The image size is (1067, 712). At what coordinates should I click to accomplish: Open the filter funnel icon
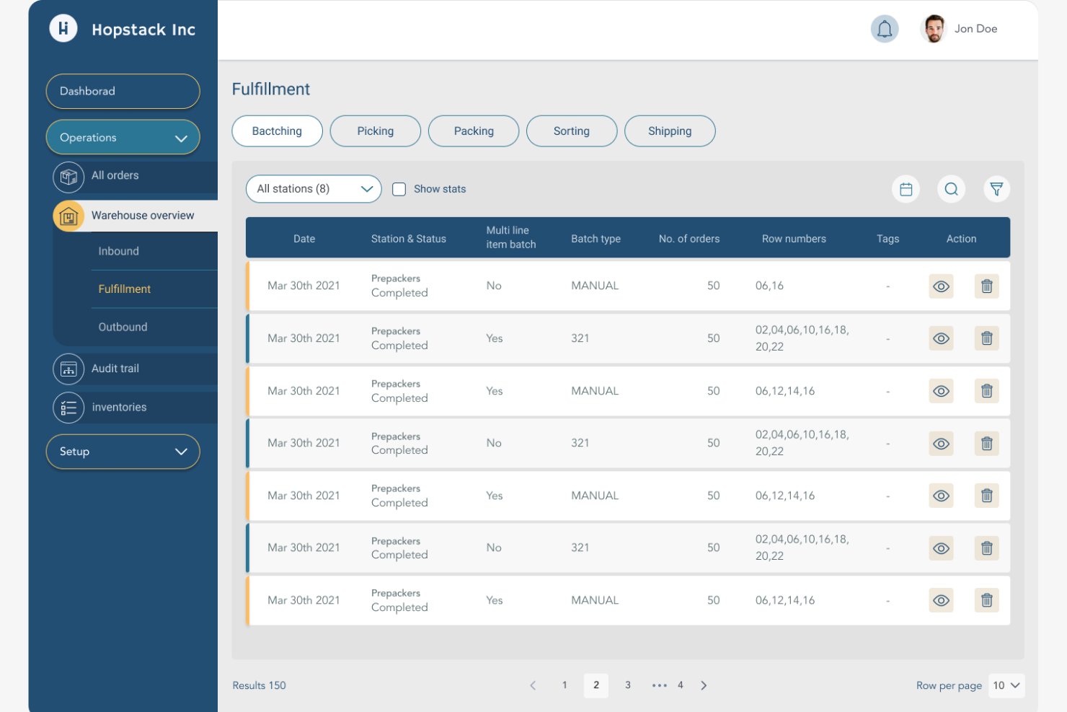[997, 188]
